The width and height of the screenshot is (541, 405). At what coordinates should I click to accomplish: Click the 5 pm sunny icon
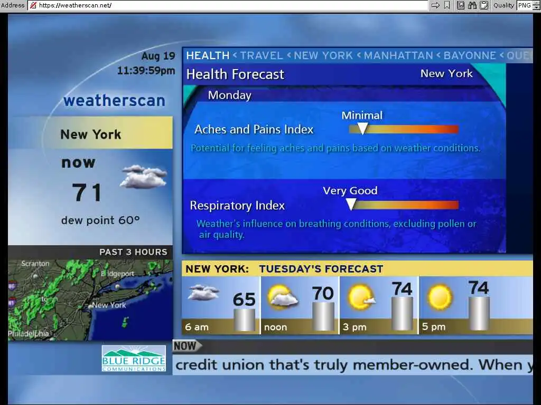(x=440, y=297)
